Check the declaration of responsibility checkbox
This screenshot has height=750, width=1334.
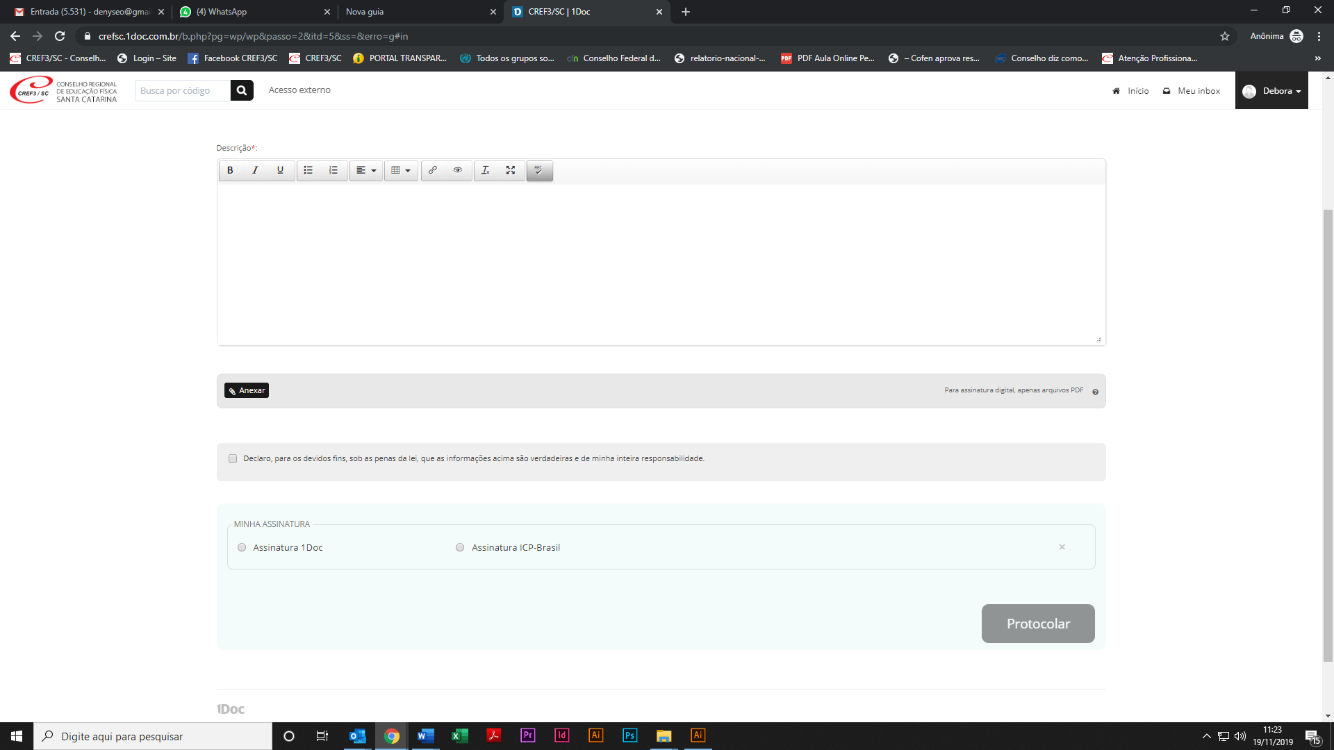tap(233, 458)
